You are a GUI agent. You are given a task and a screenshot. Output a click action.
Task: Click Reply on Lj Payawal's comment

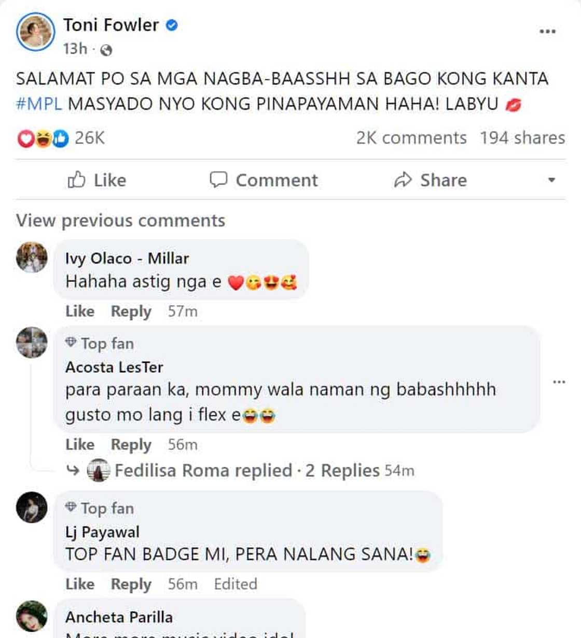pos(130,583)
